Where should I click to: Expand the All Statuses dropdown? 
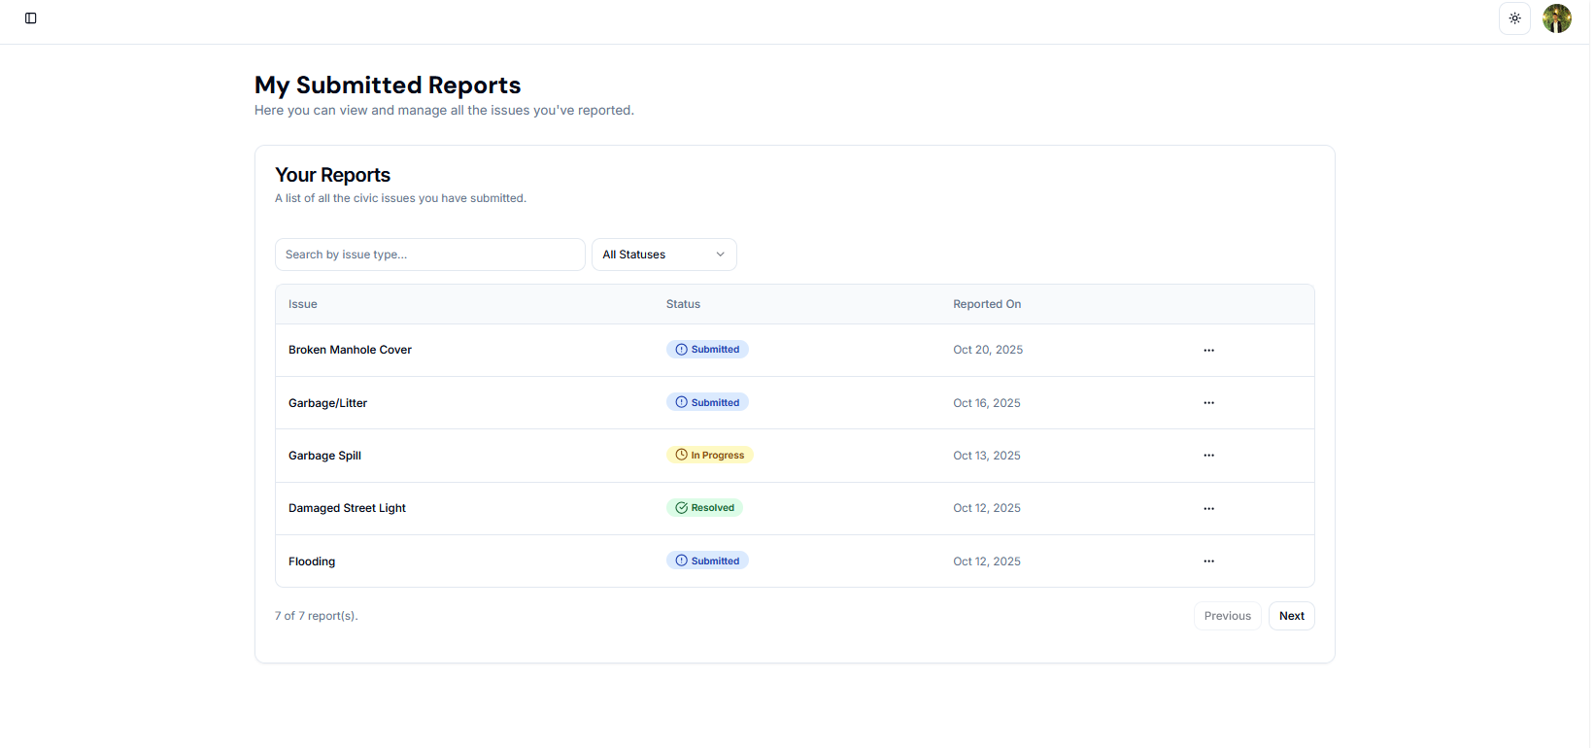[x=664, y=255]
